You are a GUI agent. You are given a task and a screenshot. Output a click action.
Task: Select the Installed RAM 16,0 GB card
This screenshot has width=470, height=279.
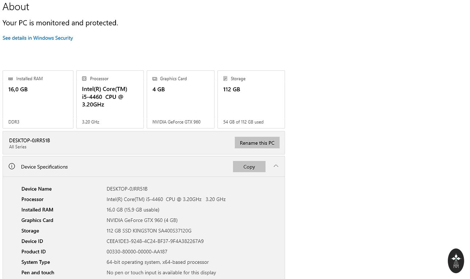pos(38,100)
